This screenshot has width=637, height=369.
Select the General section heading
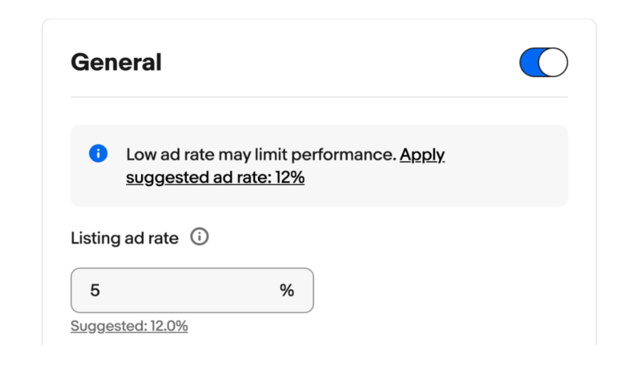tap(116, 63)
